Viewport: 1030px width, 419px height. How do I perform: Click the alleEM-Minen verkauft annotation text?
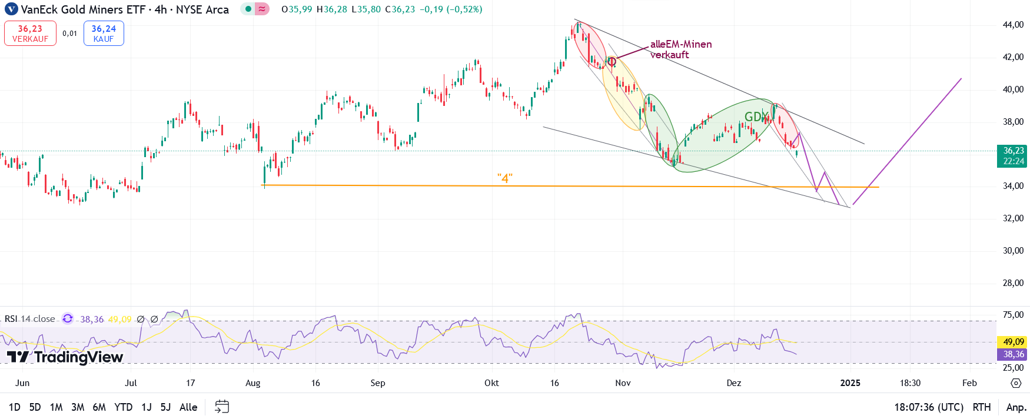point(681,49)
